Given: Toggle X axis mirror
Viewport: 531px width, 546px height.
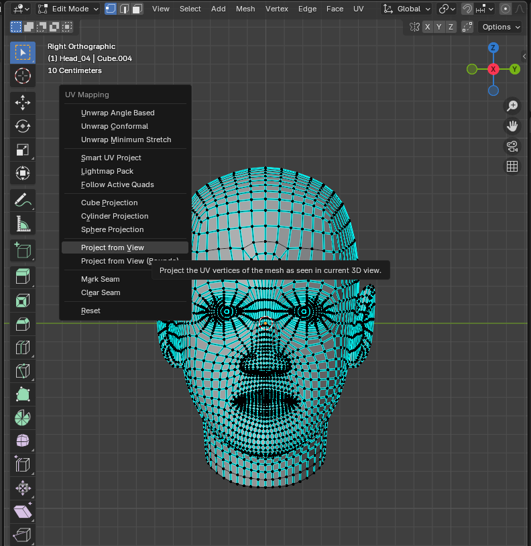Looking at the screenshot, I should click(x=426, y=27).
